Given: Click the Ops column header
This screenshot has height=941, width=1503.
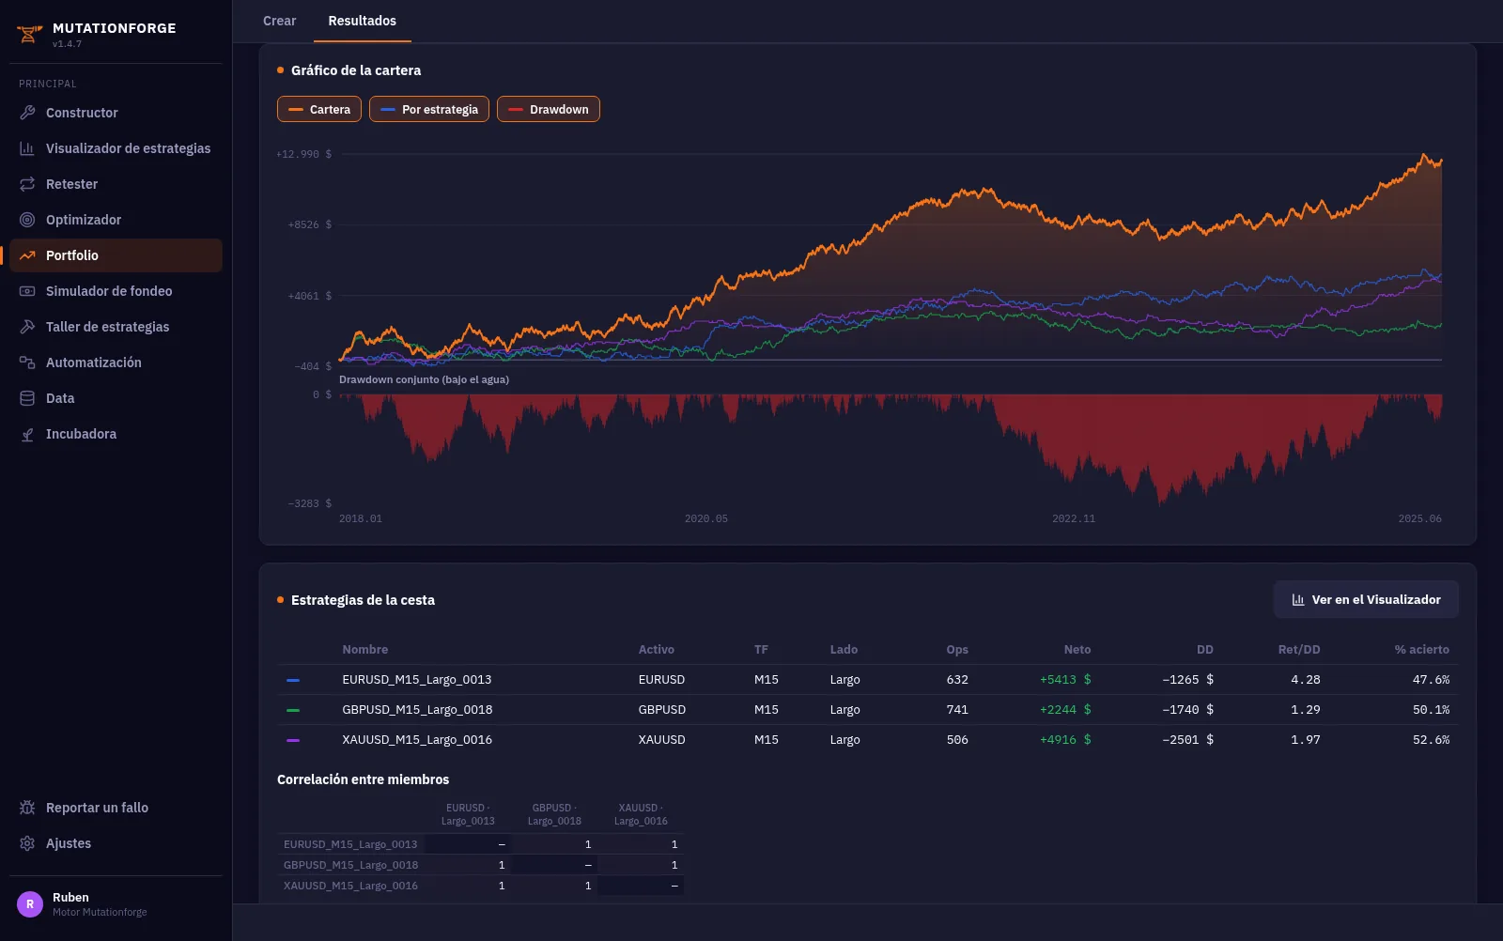Looking at the screenshot, I should tap(957, 650).
